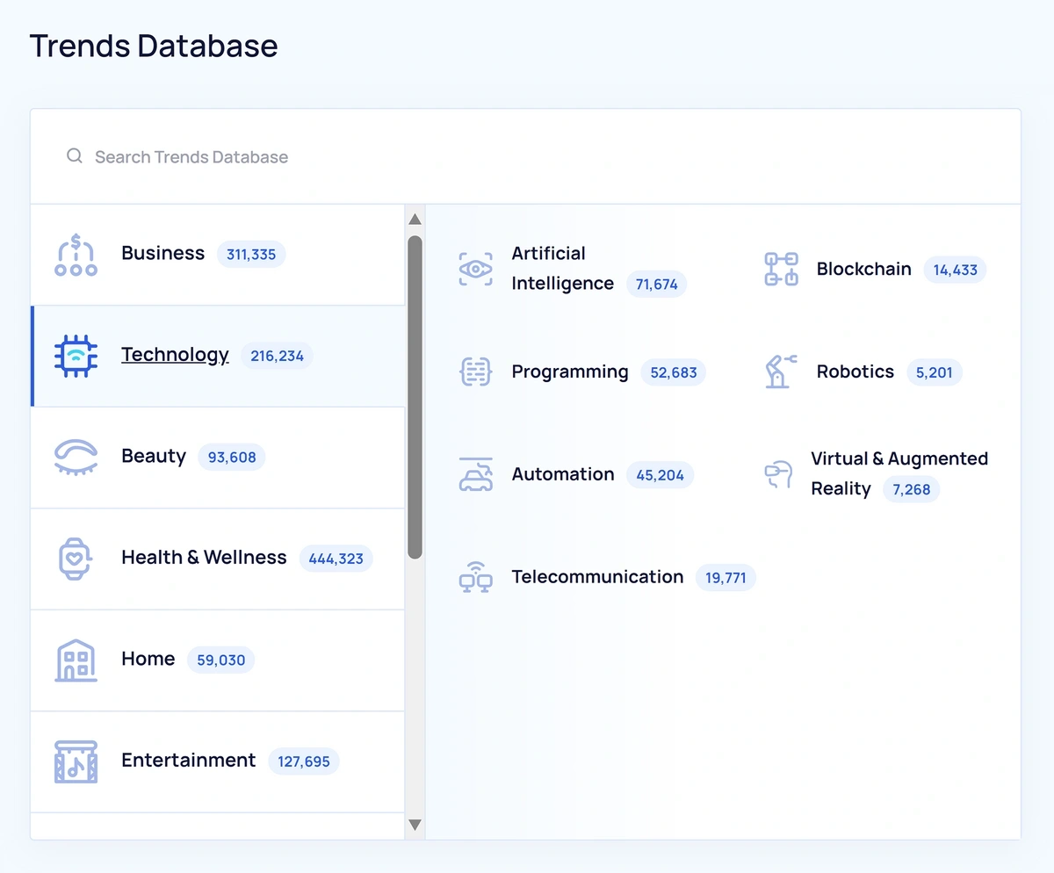
Task: Open Virtual & Augmented Reality trends
Action: [899, 459]
